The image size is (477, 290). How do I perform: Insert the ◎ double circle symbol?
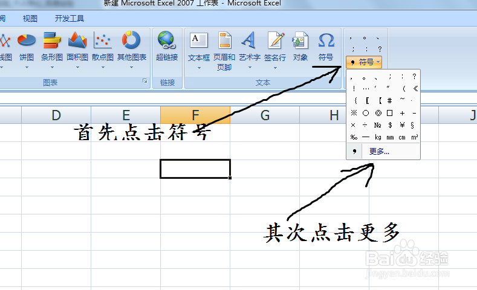(378, 113)
